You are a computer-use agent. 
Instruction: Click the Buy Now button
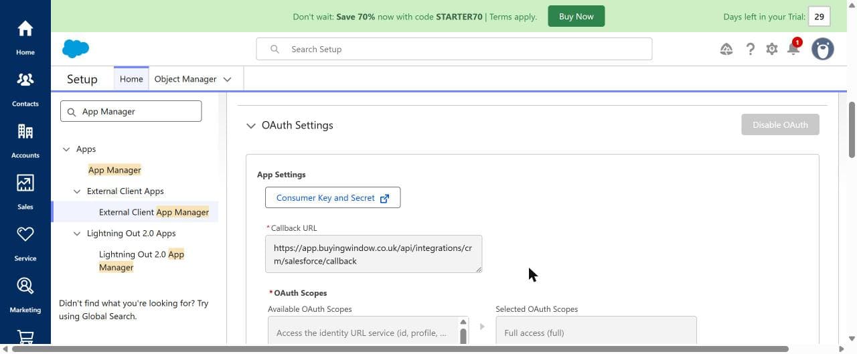pos(576,17)
